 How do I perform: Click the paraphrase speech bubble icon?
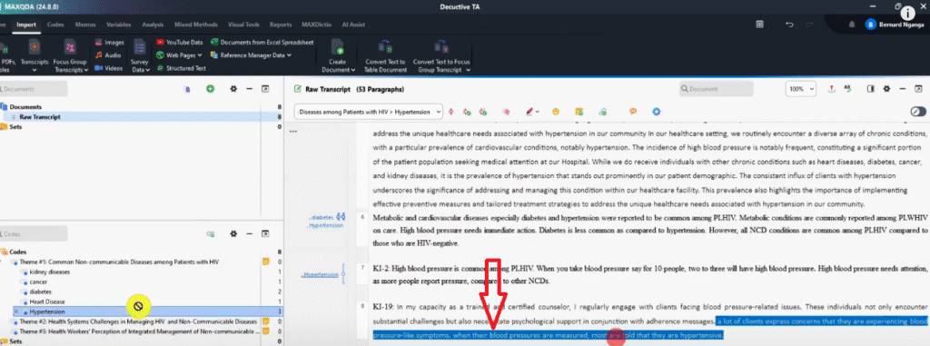point(633,112)
